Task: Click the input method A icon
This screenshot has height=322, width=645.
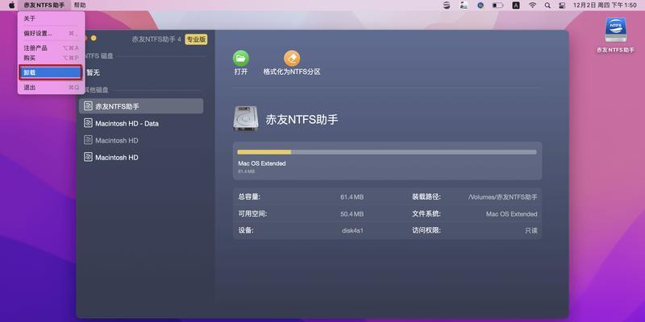Action: [x=516, y=6]
